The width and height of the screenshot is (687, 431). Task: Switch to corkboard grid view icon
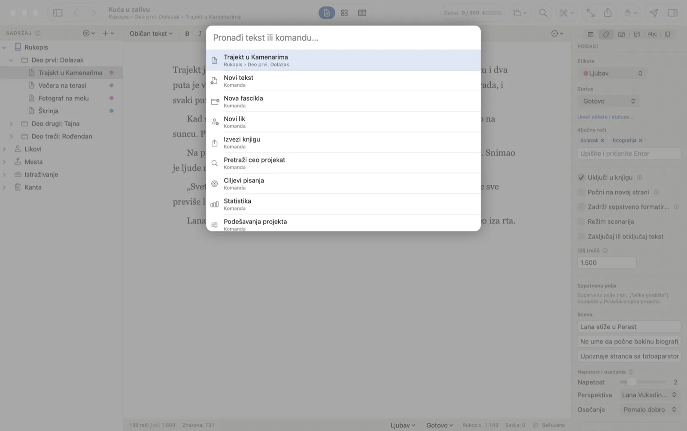(x=344, y=13)
